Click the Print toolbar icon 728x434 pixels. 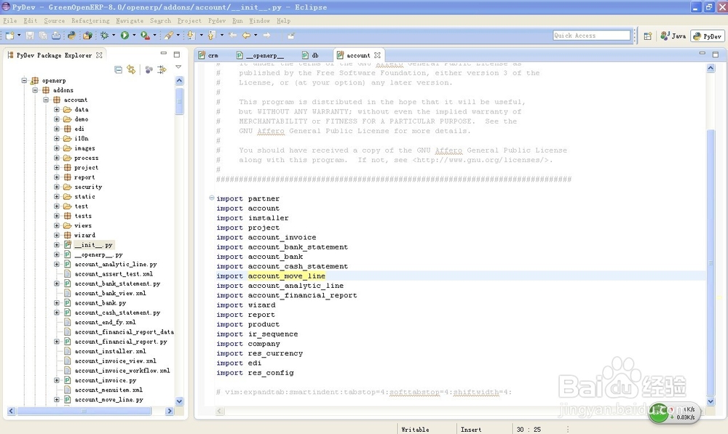coord(56,35)
